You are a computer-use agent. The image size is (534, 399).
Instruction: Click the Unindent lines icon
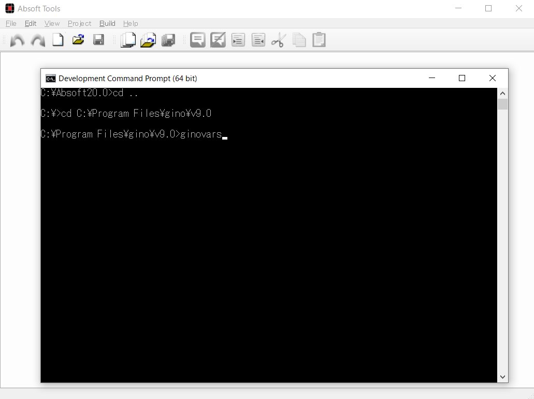258,40
